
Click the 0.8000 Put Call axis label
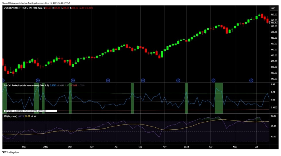coord(274,107)
